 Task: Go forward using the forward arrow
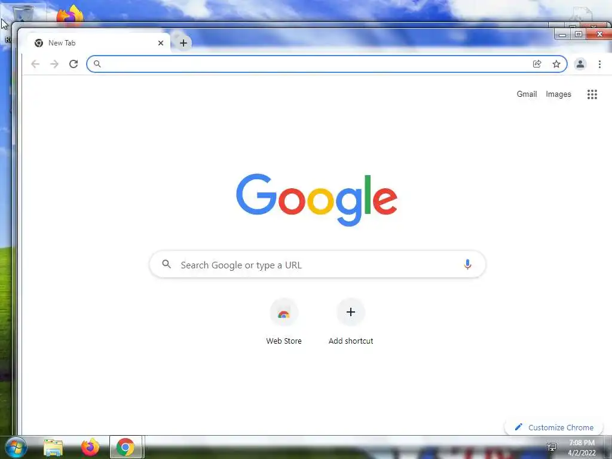point(54,64)
